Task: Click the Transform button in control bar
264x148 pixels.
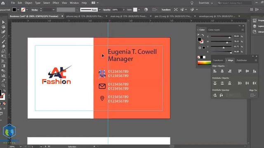Action: pyautogui.click(x=166, y=9)
